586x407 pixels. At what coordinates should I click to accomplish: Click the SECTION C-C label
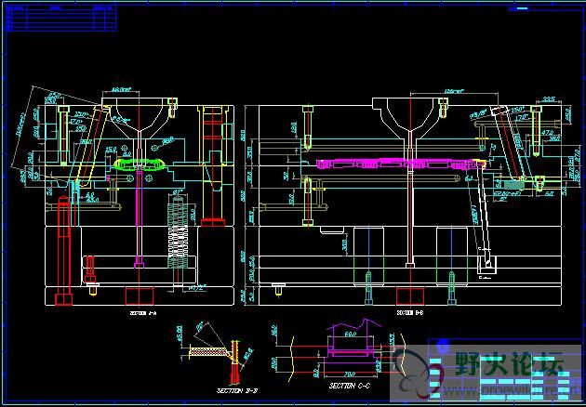coord(350,386)
